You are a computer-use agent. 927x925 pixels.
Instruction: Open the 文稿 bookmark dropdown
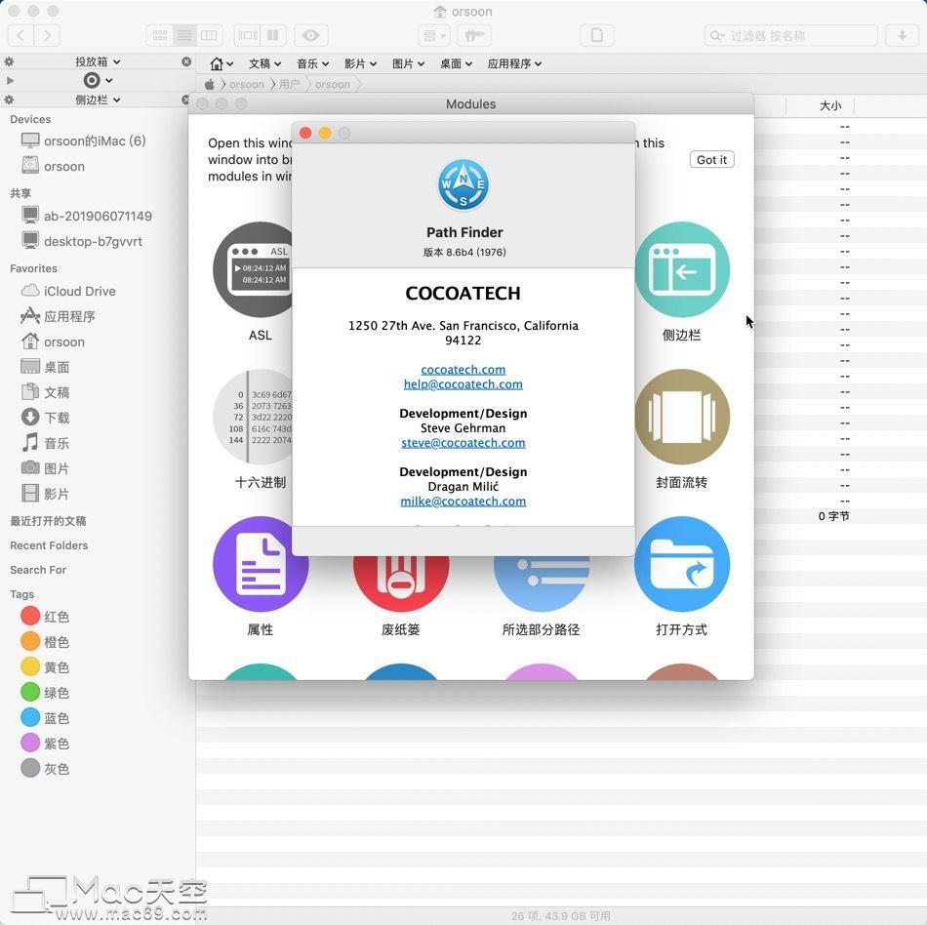[x=264, y=63]
